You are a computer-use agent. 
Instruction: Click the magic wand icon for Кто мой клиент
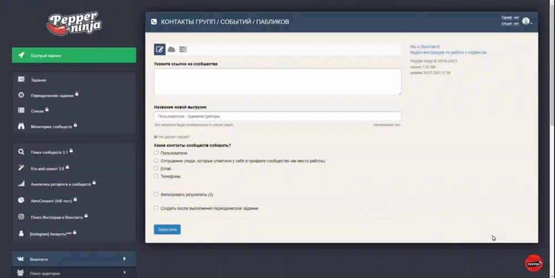[21, 168]
